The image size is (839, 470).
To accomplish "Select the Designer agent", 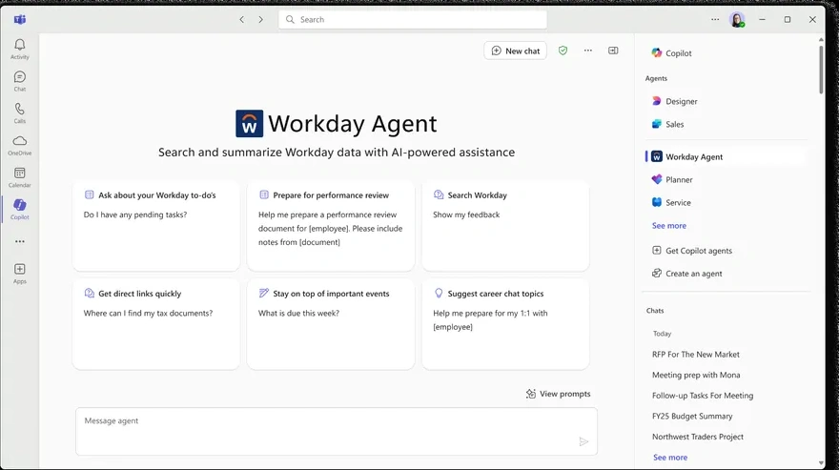I will tap(675, 101).
